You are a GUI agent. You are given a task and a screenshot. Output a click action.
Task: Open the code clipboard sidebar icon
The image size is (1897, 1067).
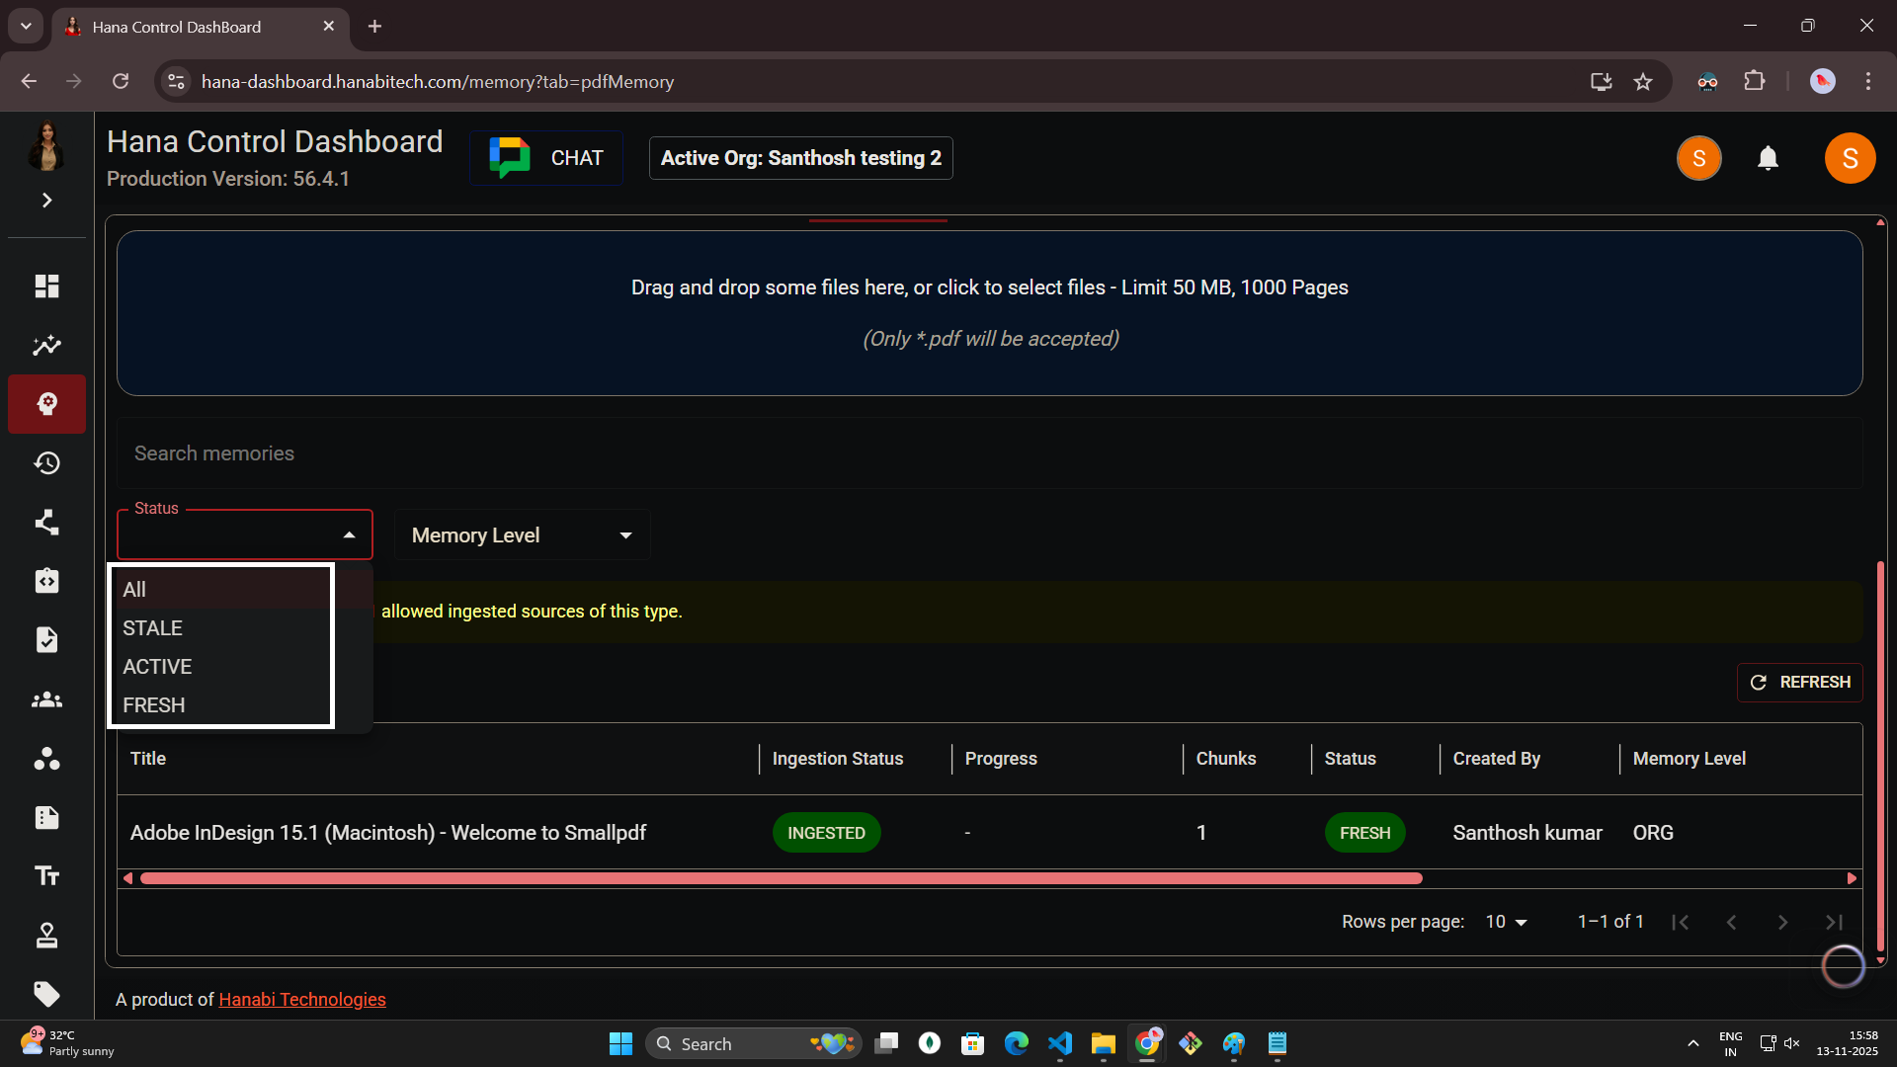coord(46,581)
